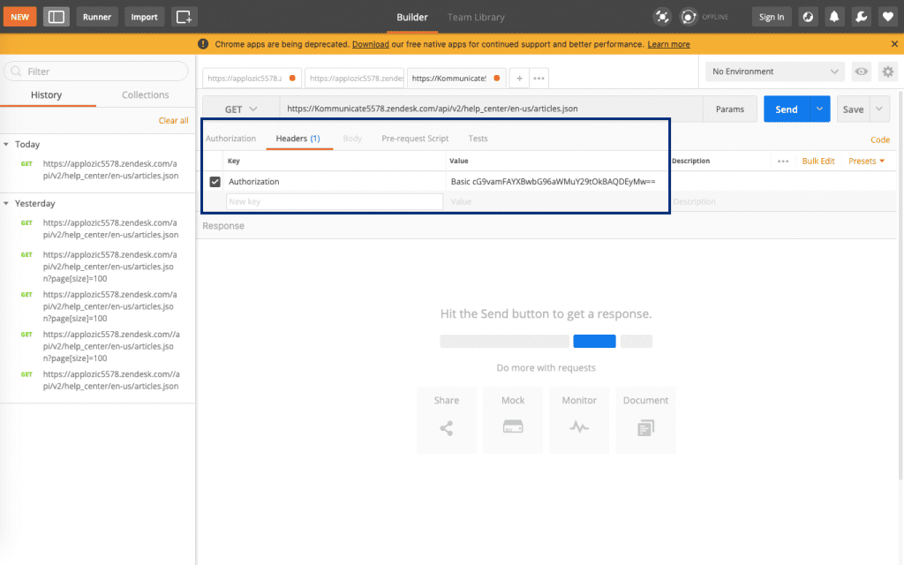Switch to the Team Library tab
Image resolution: width=904 pixels, height=565 pixels.
coord(476,18)
